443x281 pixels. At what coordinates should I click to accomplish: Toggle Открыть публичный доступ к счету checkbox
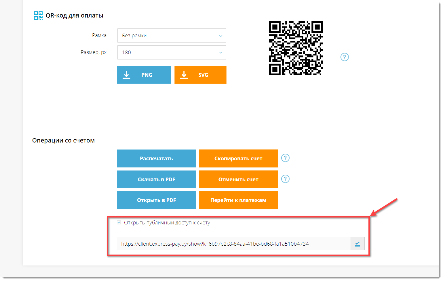click(x=119, y=222)
